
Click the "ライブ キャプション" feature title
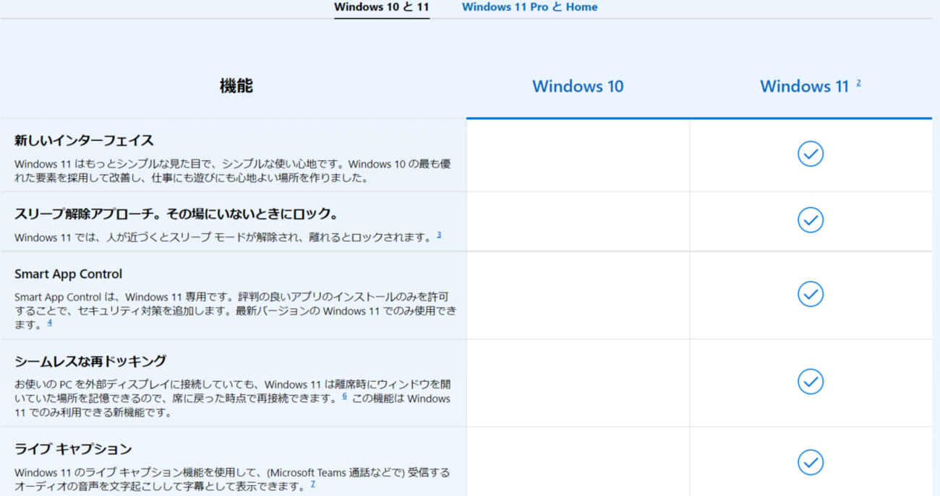tap(73, 449)
